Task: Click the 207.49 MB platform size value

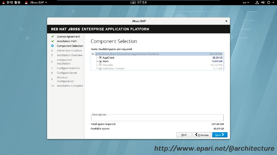Action: coord(216,54)
